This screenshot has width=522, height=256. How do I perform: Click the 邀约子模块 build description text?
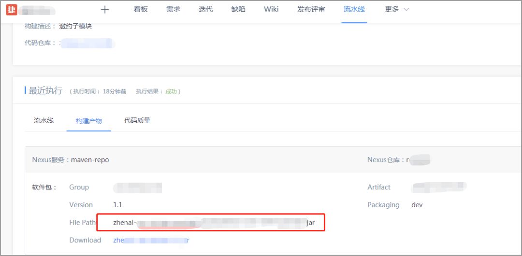[x=75, y=26]
